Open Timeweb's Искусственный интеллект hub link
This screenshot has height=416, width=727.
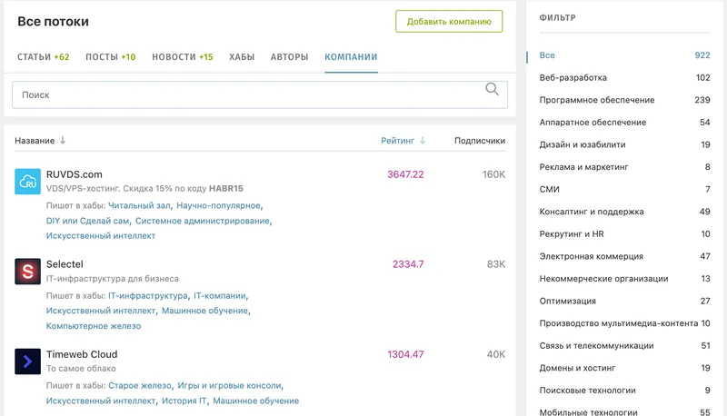(x=101, y=401)
